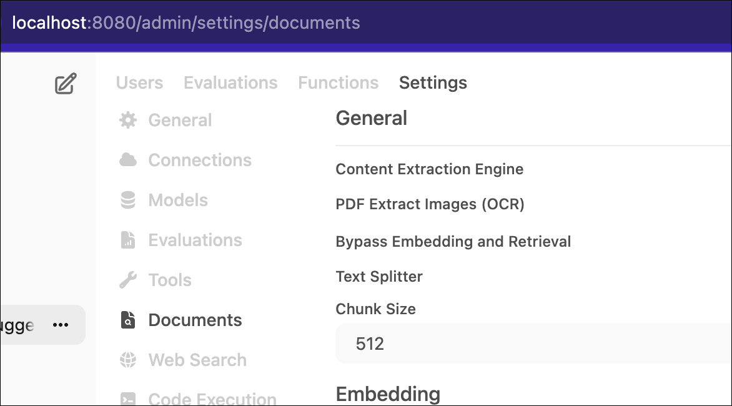
Task: Open the Connections settings section
Action: click(200, 160)
